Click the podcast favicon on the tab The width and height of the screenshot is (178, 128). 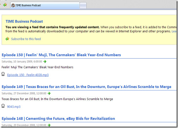[x=13, y=5]
